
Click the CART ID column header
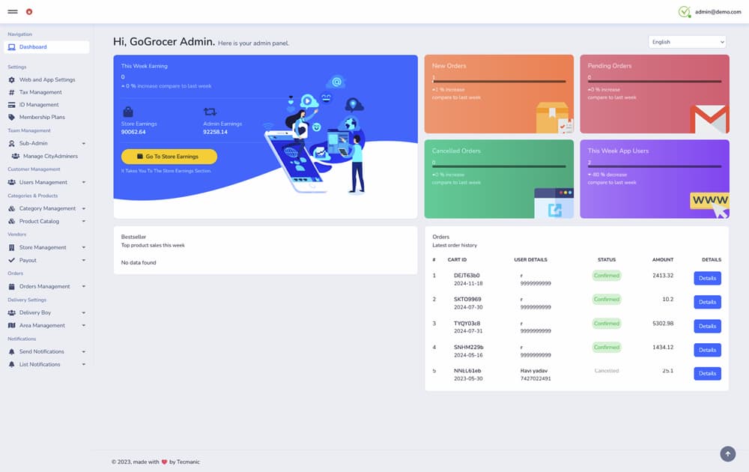pos(457,260)
